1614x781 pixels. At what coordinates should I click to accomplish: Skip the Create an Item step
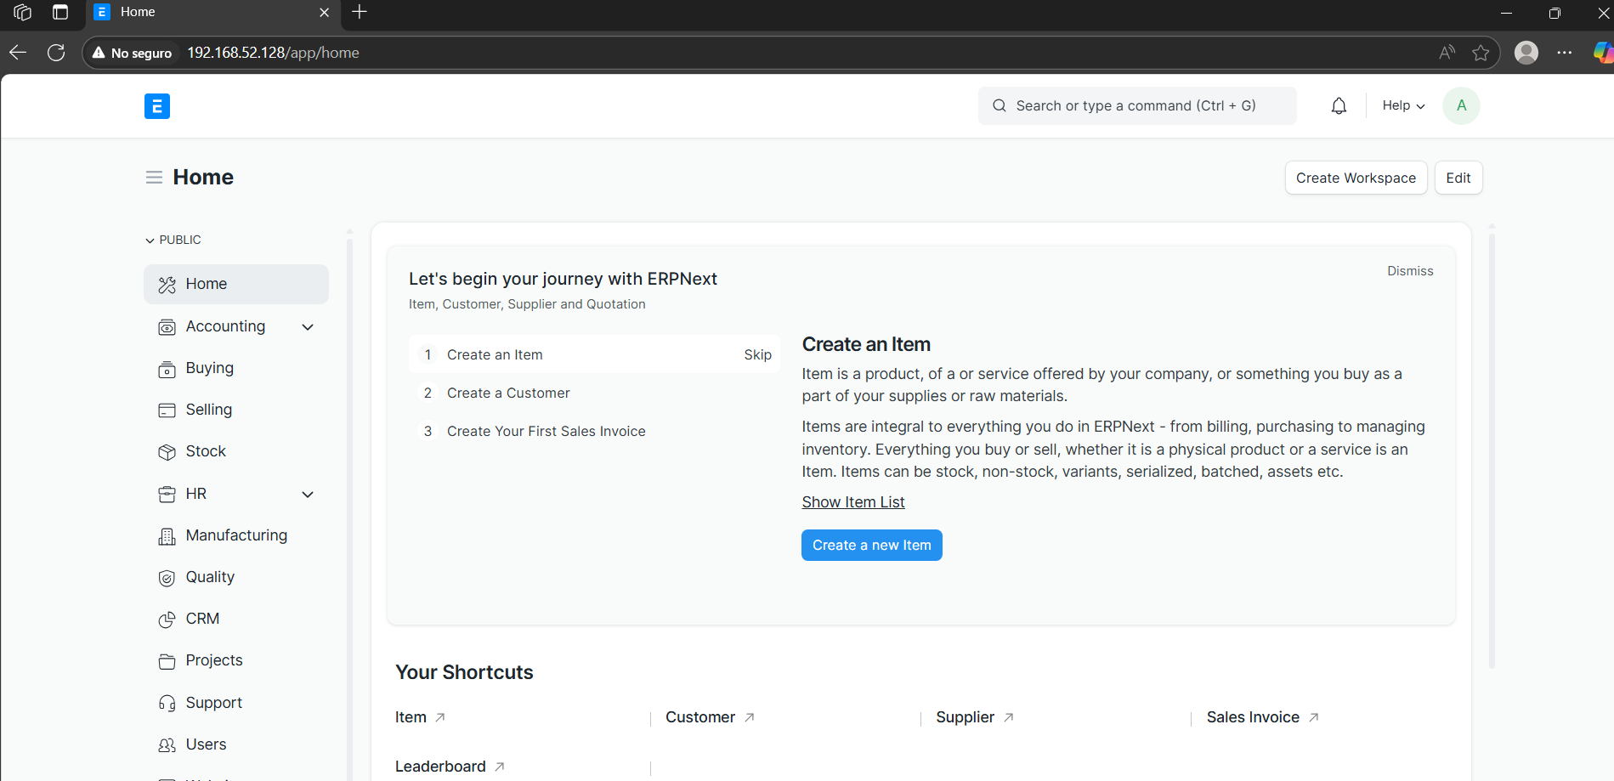[757, 355]
